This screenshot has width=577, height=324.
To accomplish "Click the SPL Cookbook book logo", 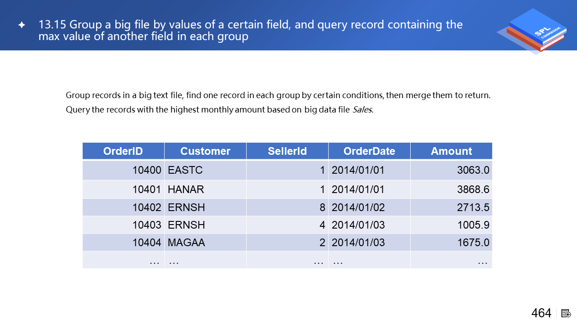I will click(531, 31).
